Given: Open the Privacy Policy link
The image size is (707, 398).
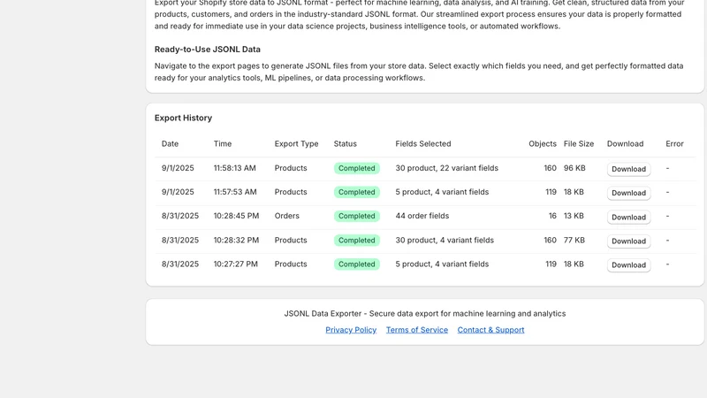Looking at the screenshot, I should (351, 330).
